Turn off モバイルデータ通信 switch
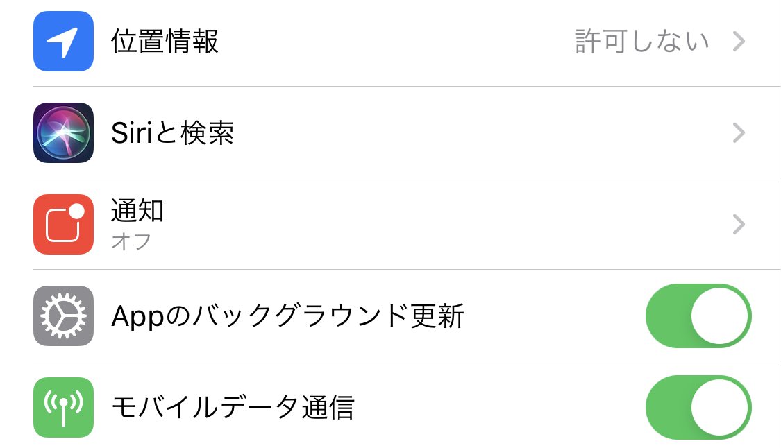Screen dimensions: 781x448 click(698, 407)
